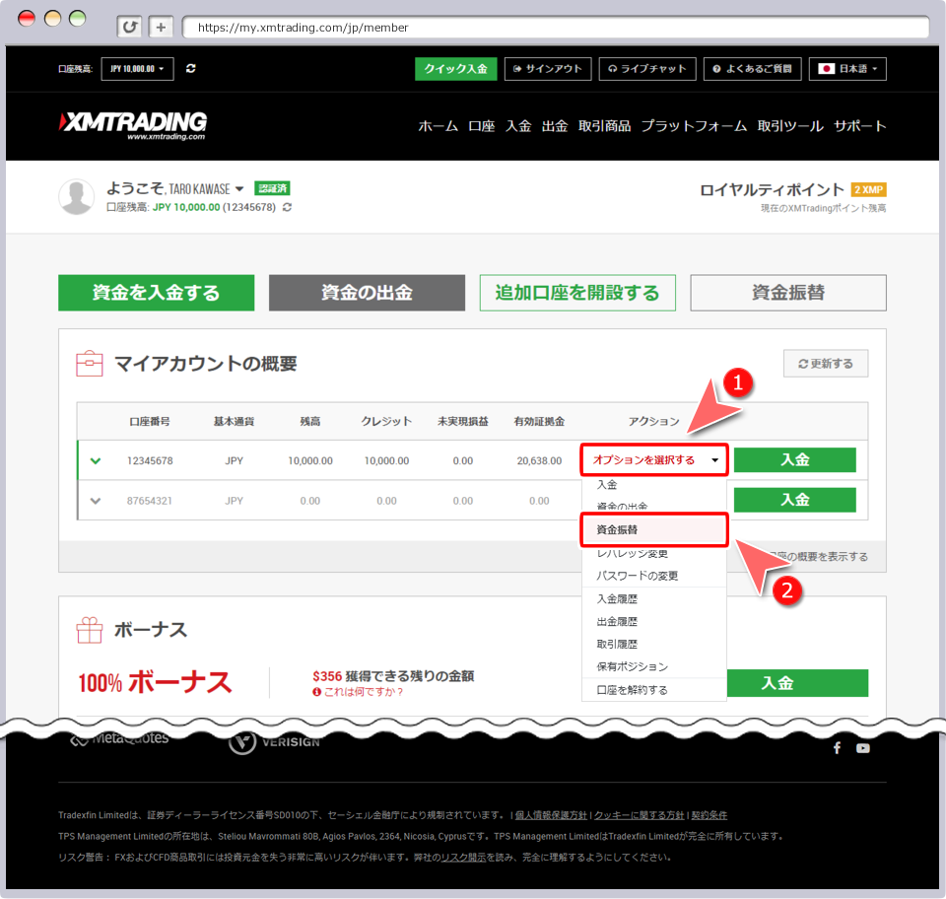Click the XMTRADING logo
946x899 pixels.
[x=133, y=125]
